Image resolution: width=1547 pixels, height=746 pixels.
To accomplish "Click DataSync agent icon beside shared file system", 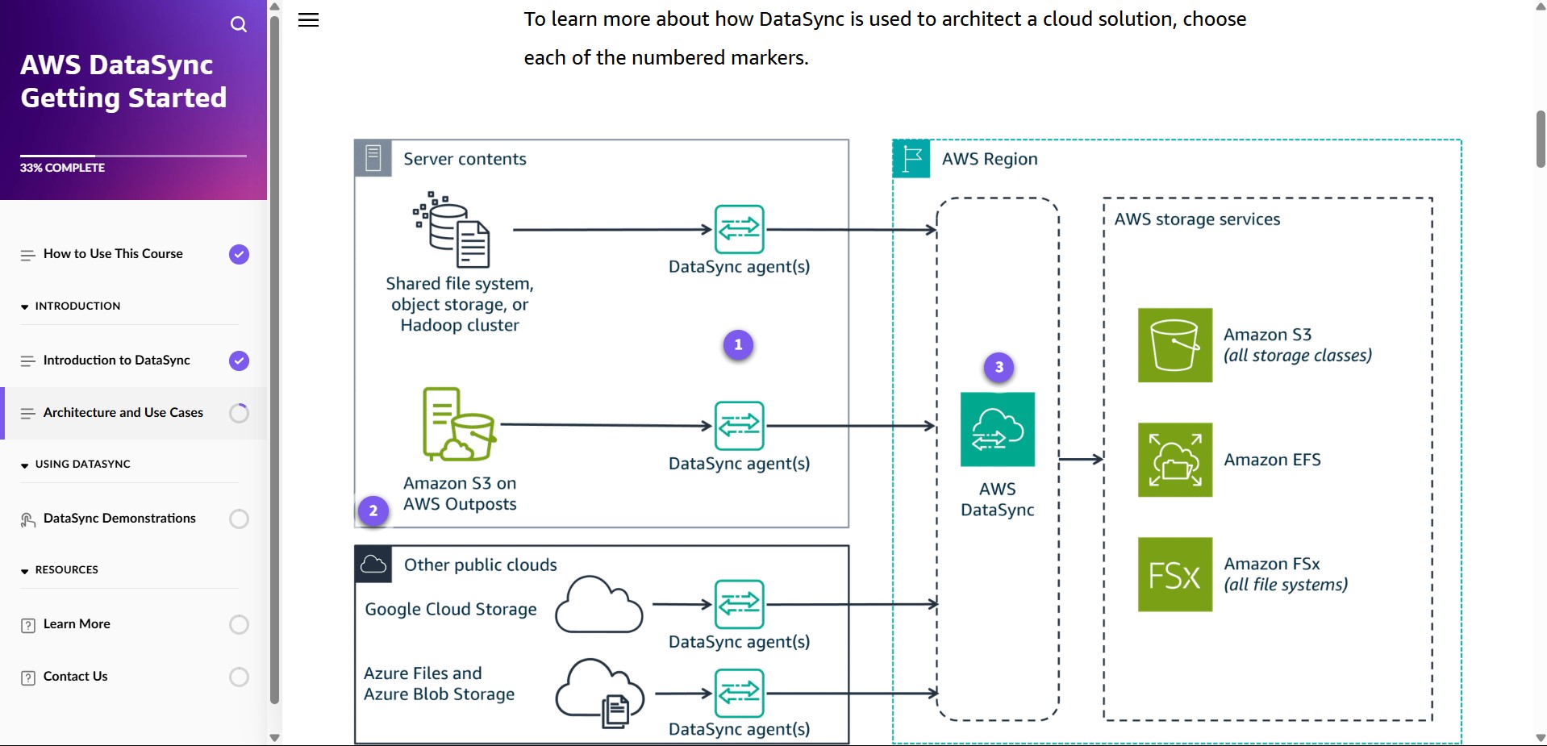I will click(739, 230).
